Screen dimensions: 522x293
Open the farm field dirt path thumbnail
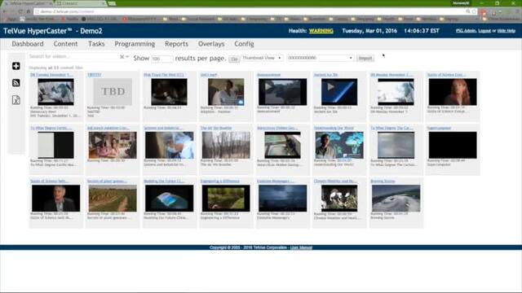pos(113,199)
